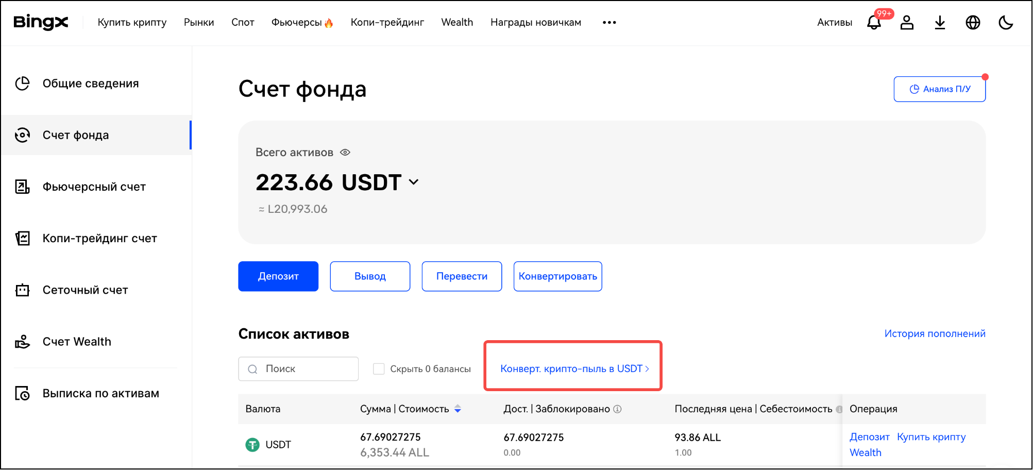
Task: Check the Скрыть 0 балансы checkbox
Action: click(379, 369)
